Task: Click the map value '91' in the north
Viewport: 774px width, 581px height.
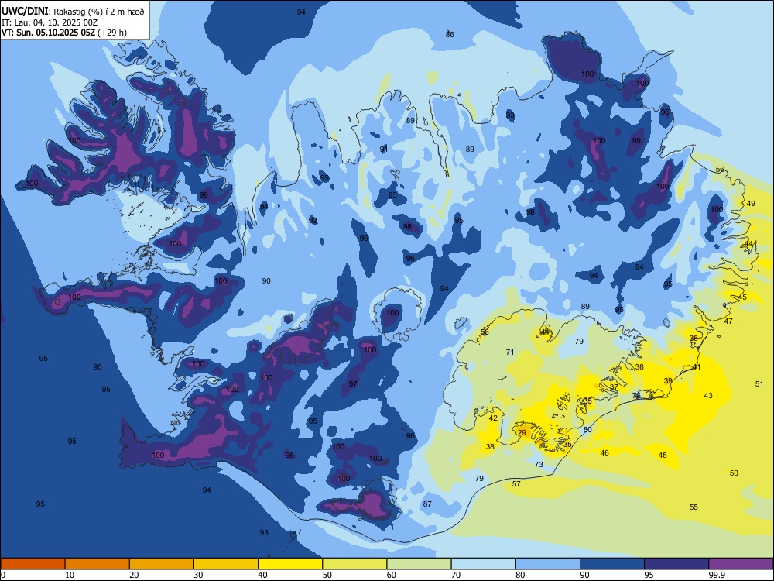Action: coord(384,149)
